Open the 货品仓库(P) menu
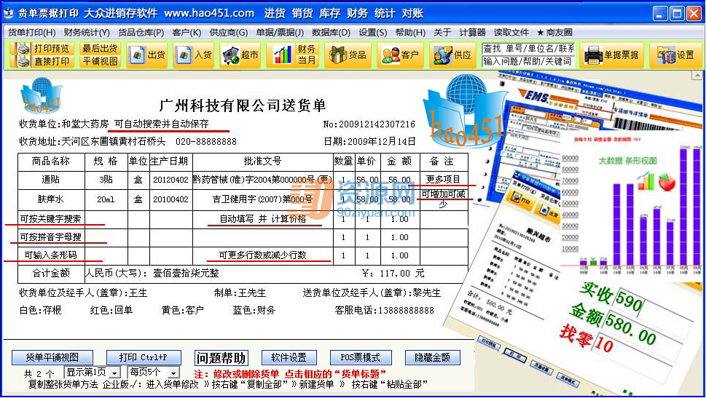 (x=141, y=33)
